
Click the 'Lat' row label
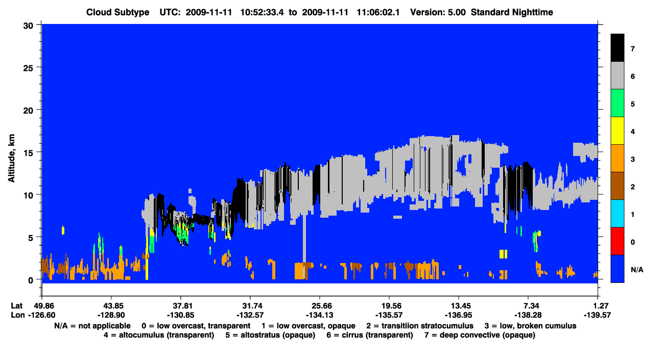click(16, 306)
